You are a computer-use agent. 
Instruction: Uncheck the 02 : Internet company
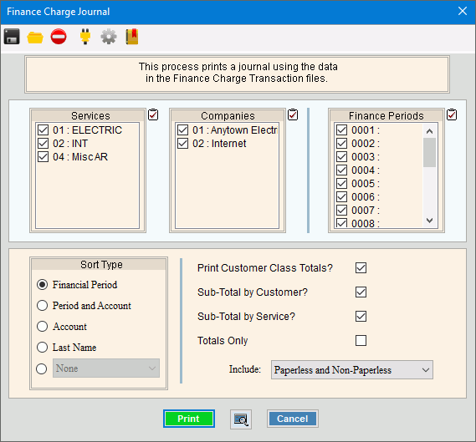182,144
